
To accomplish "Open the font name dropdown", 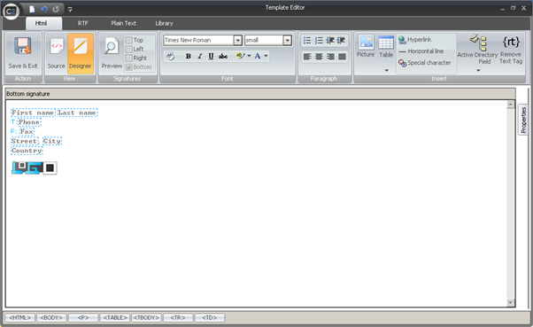I will tap(238, 40).
